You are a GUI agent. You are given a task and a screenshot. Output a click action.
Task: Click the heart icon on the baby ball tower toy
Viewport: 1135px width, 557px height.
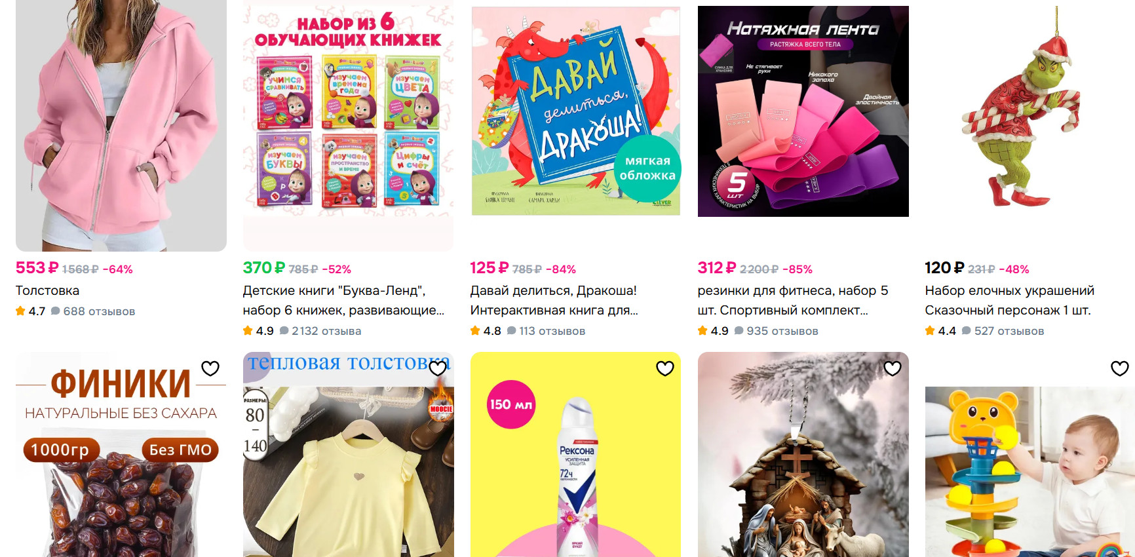point(1120,368)
